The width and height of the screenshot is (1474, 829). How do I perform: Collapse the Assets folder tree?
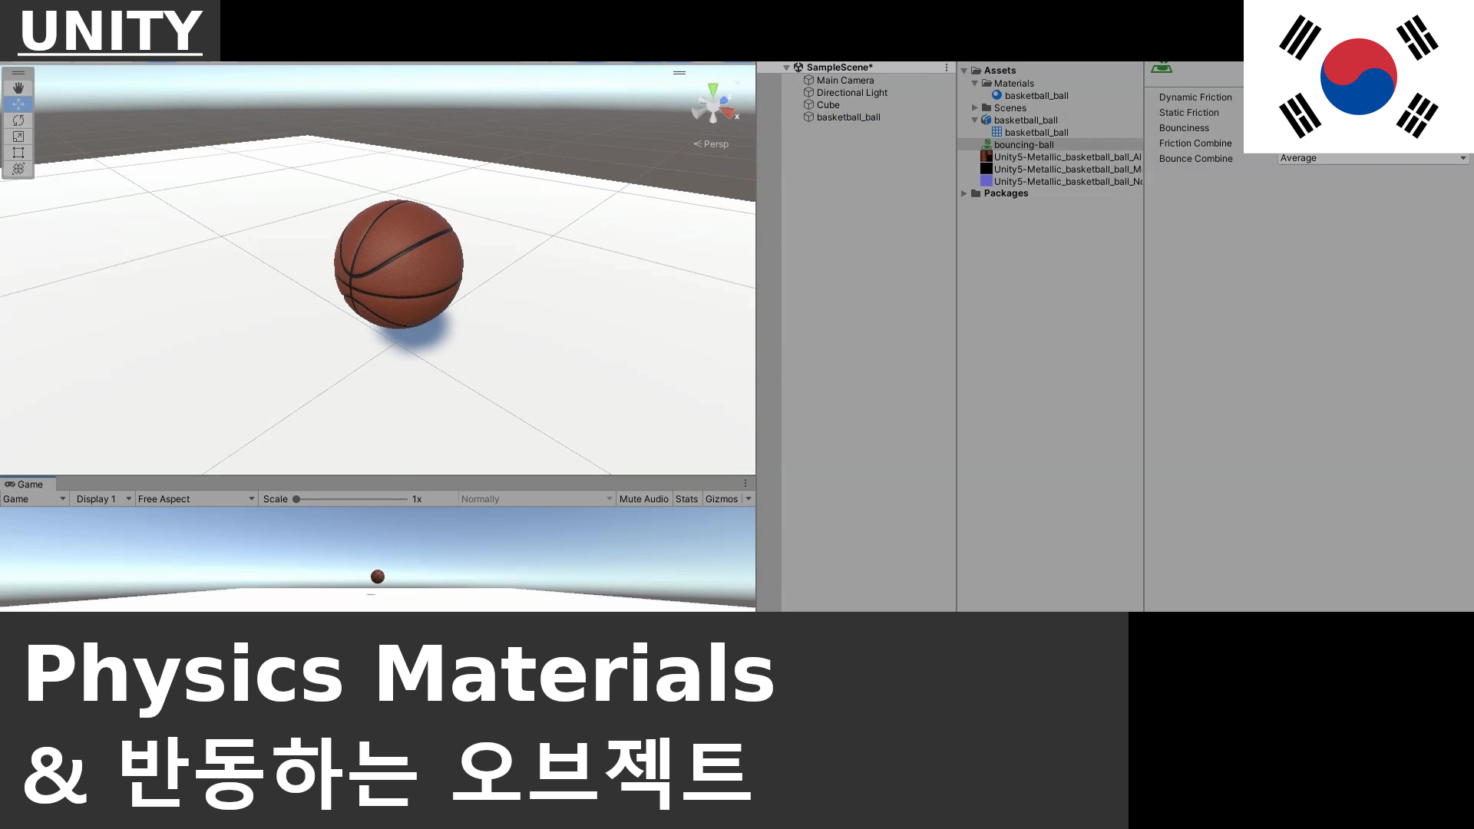click(x=964, y=71)
